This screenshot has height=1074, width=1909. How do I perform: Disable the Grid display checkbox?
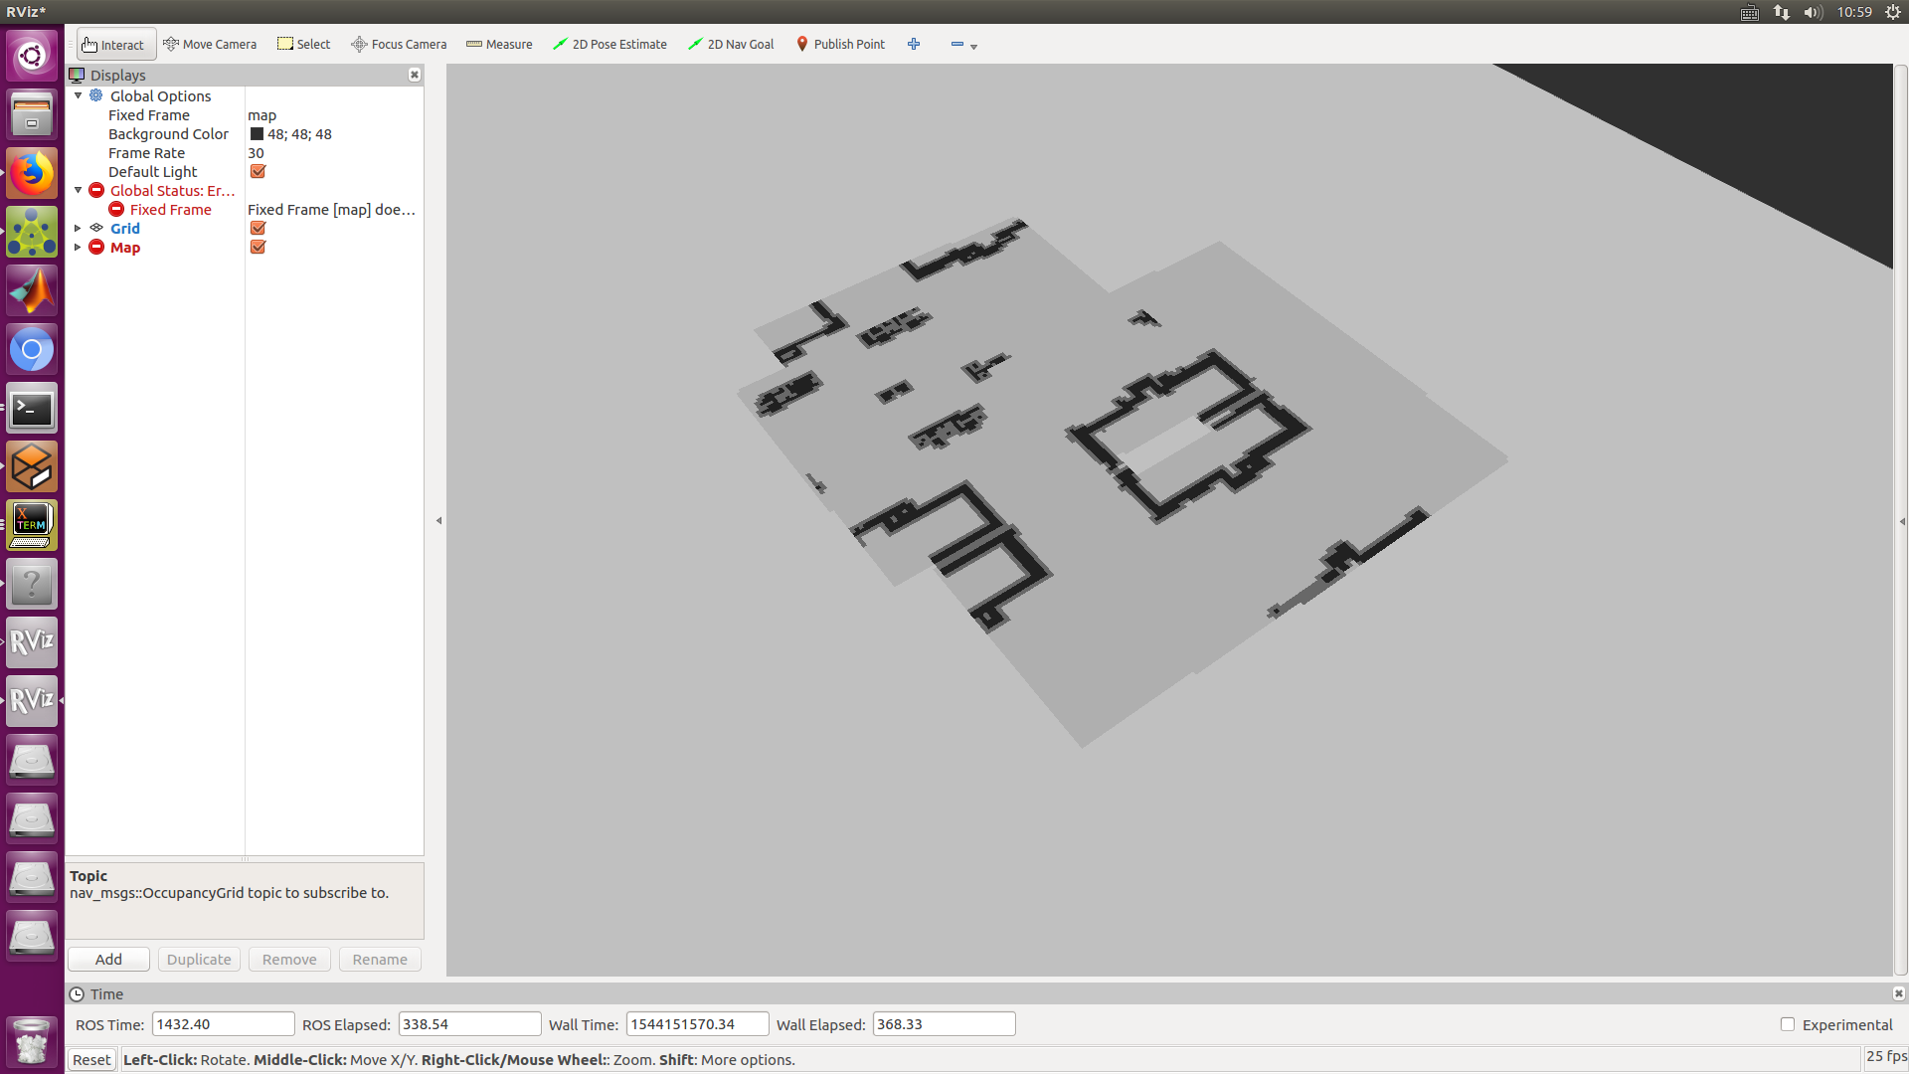click(x=258, y=229)
